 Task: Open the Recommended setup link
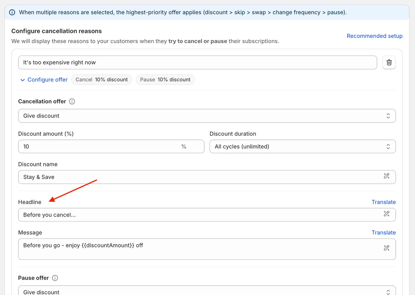(375, 36)
